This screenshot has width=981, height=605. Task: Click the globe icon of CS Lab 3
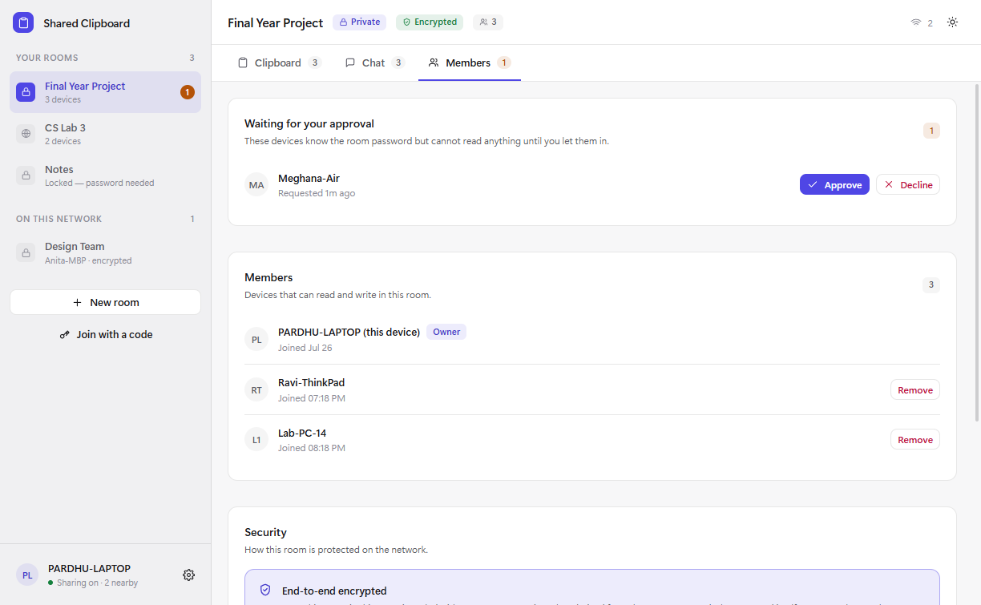coord(26,134)
